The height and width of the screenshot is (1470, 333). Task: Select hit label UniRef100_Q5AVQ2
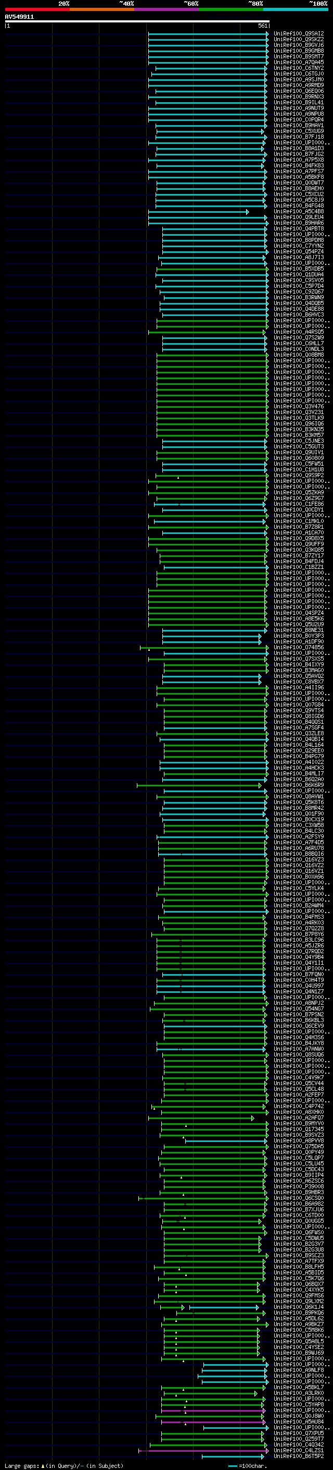click(x=299, y=676)
